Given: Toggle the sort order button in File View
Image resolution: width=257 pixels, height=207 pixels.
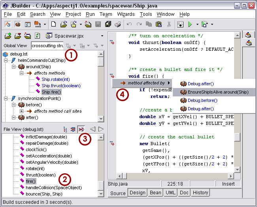Looking at the screenshot, I should (x=65, y=129).
